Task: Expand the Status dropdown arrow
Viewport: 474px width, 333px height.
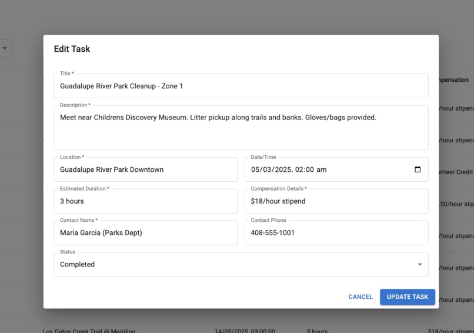Action: click(419, 264)
